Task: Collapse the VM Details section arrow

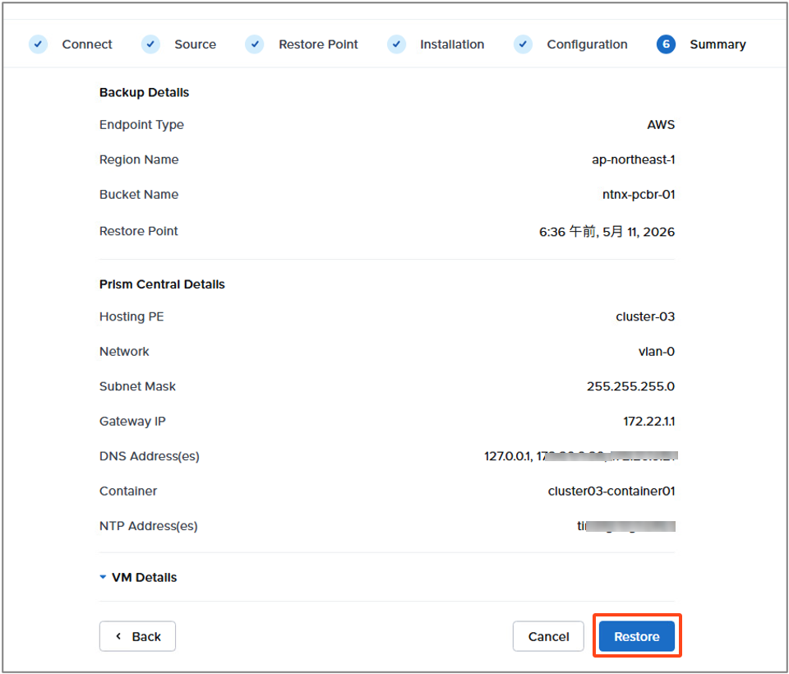Action: pyautogui.click(x=103, y=577)
